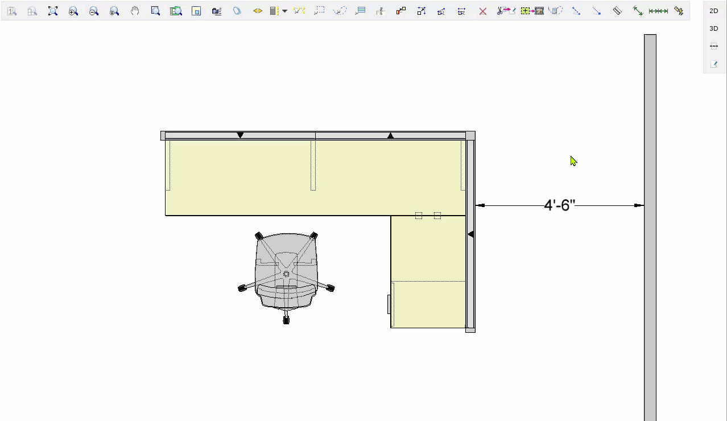Click the first blue diagonal line tool
727x421 pixels.
click(576, 11)
